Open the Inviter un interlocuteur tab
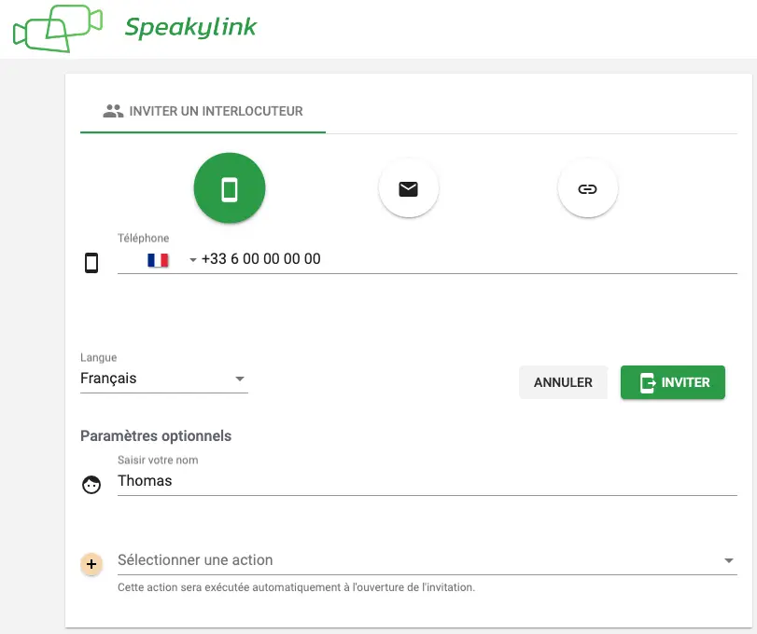 tap(203, 111)
